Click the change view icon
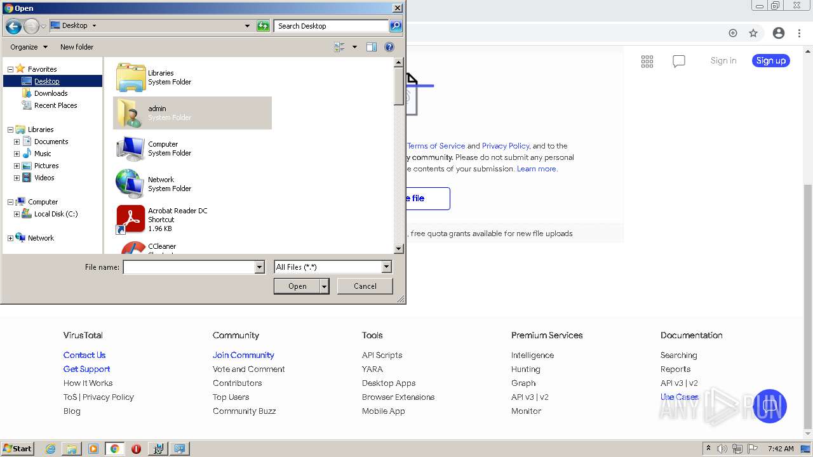The height and width of the screenshot is (457, 813). pyautogui.click(x=339, y=47)
